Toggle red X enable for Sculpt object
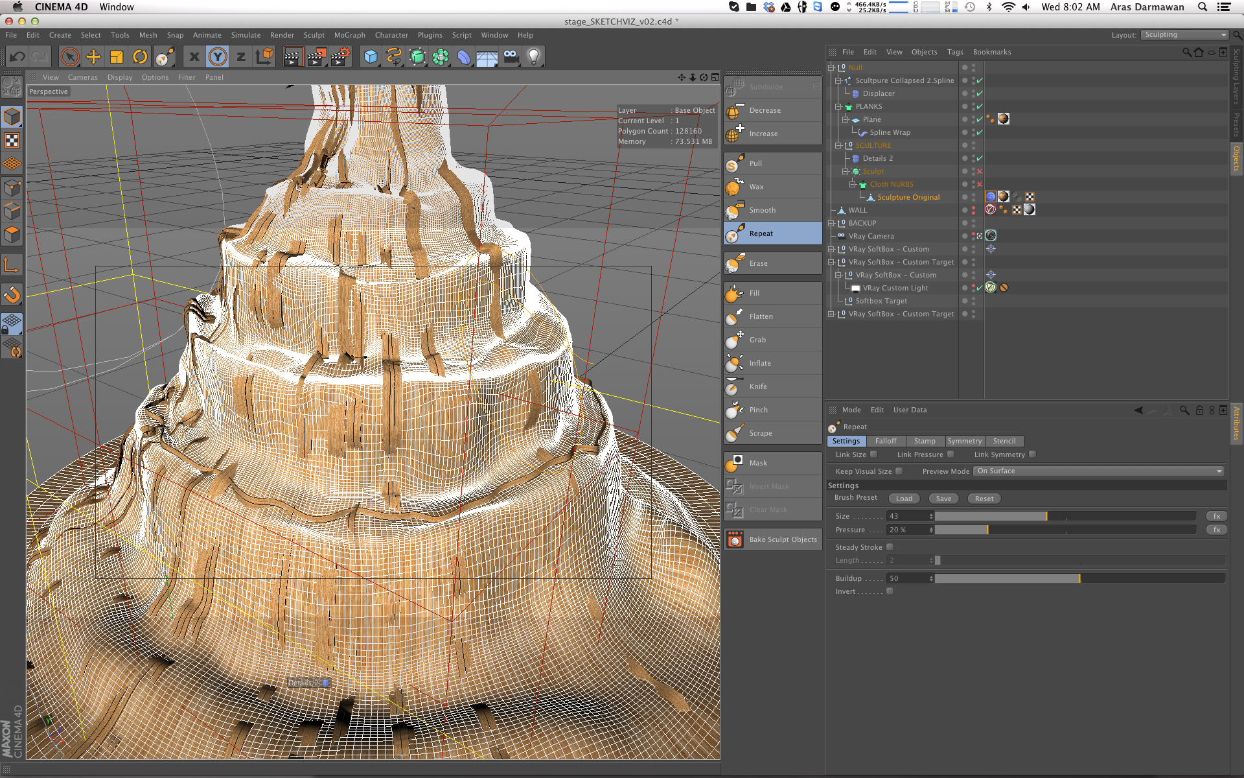The height and width of the screenshot is (778, 1244). click(979, 171)
